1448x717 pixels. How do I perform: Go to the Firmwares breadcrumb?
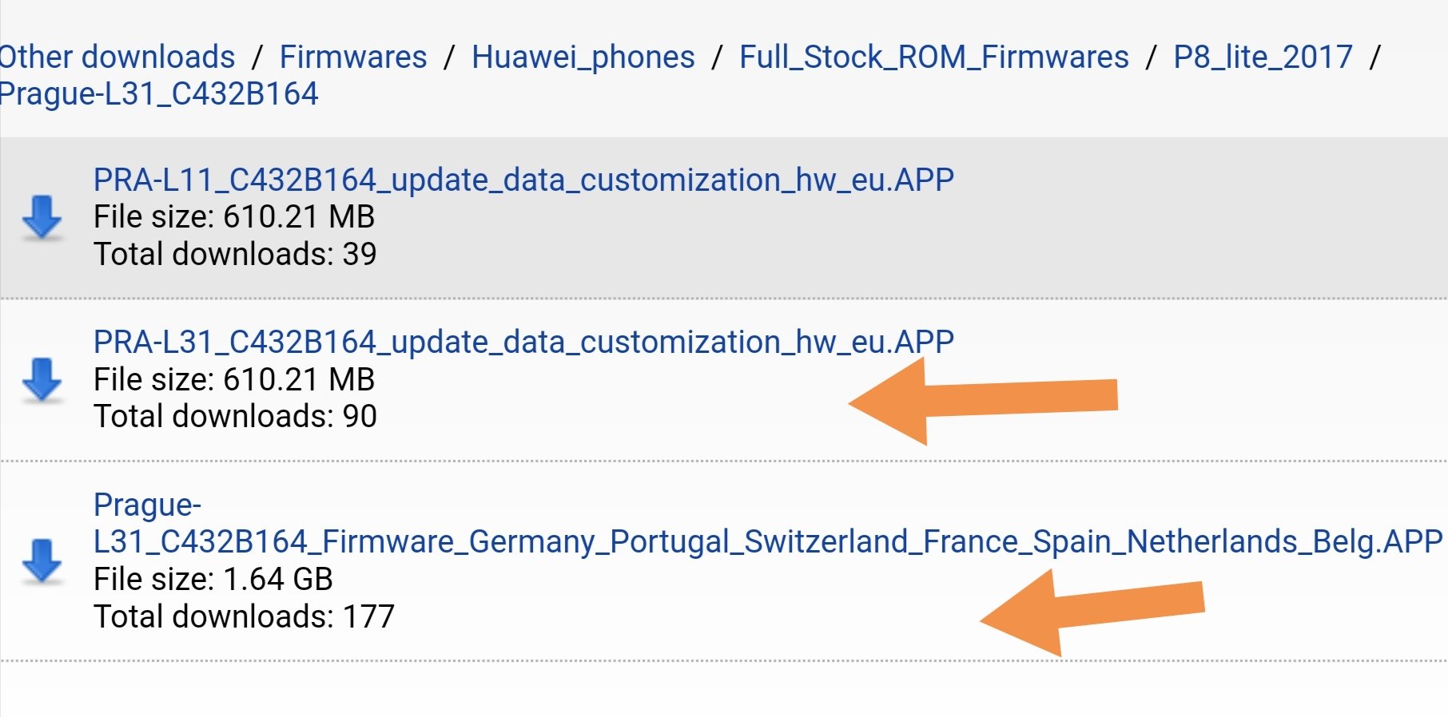tap(353, 57)
